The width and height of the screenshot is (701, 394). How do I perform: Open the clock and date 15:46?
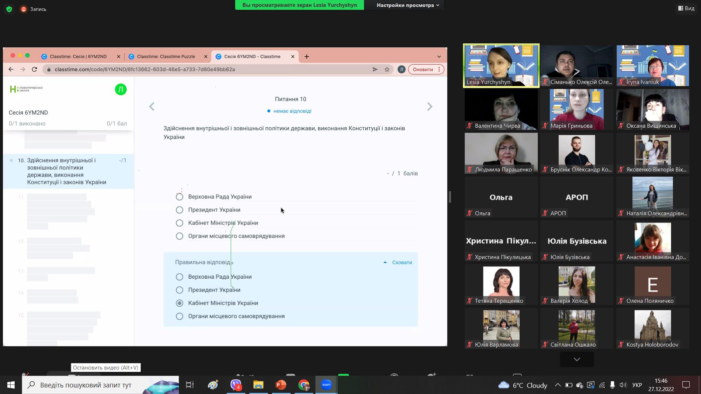[661, 385]
